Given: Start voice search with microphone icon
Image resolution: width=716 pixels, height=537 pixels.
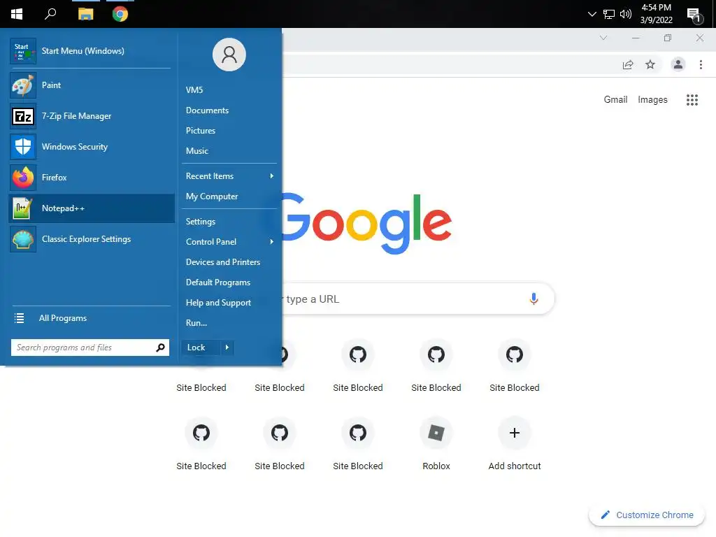Looking at the screenshot, I should coord(534,299).
